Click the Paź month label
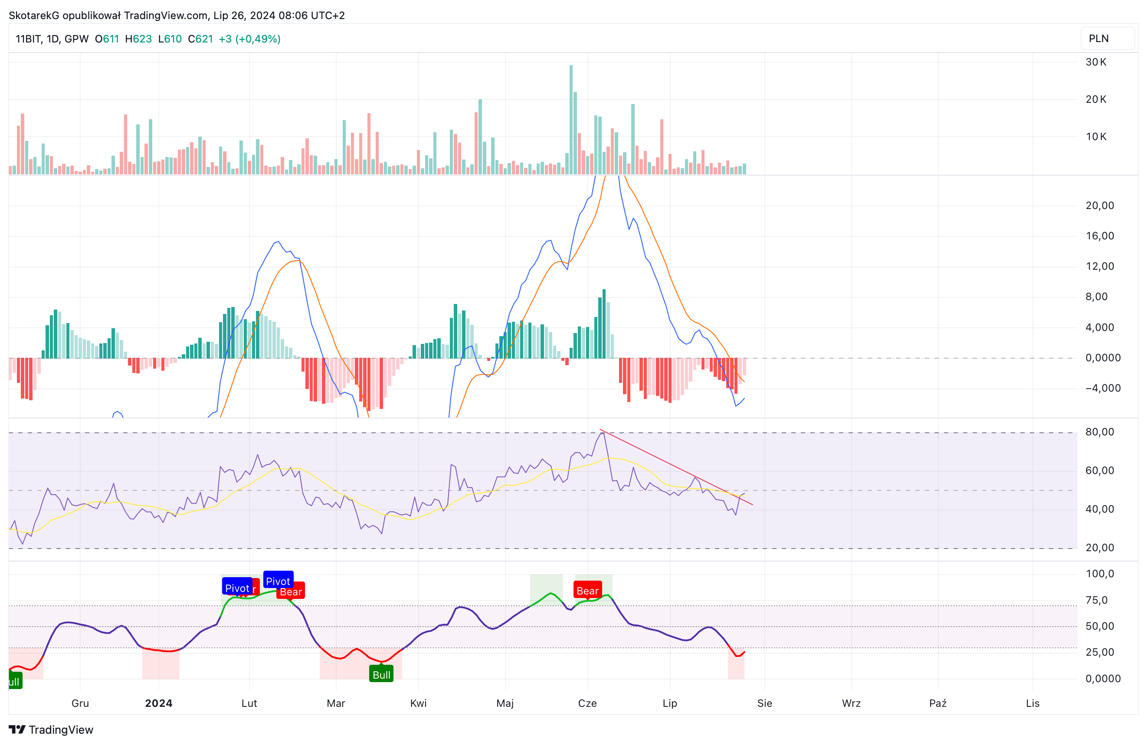Screen dimensions: 1147x745 938,703
